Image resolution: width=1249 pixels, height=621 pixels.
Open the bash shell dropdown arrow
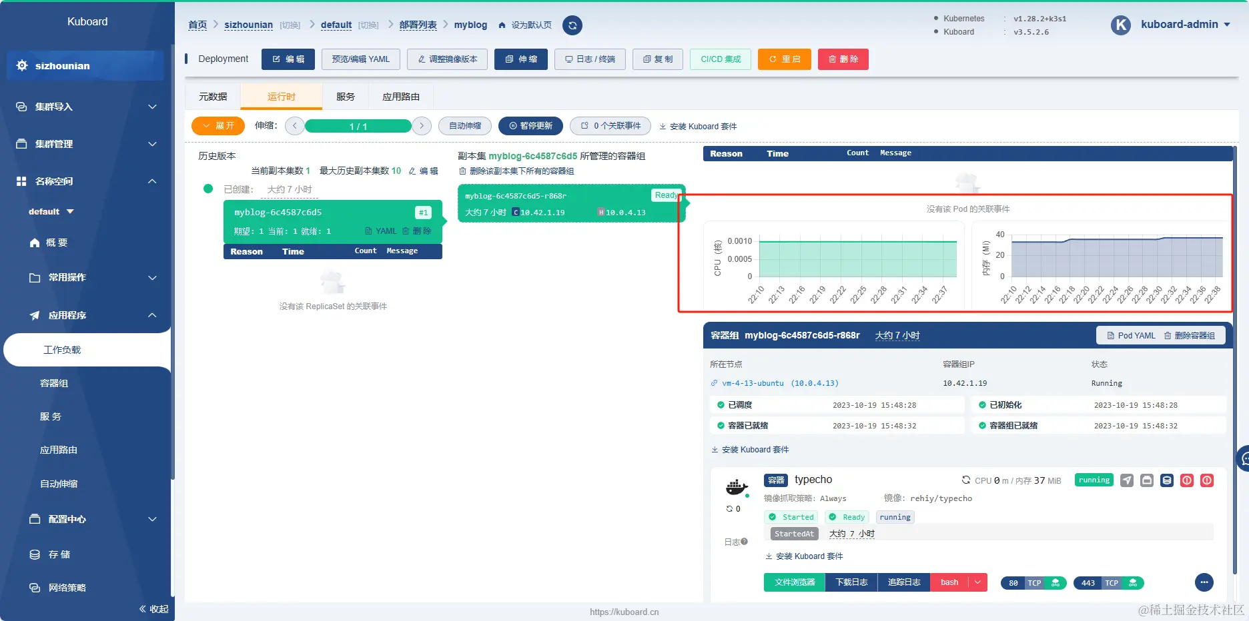click(977, 582)
